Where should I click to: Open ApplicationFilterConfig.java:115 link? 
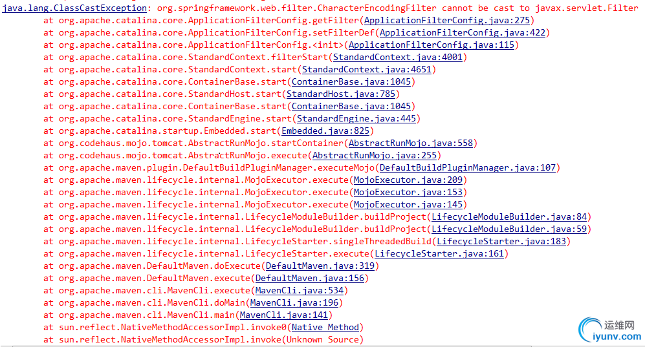pyautogui.click(x=432, y=45)
